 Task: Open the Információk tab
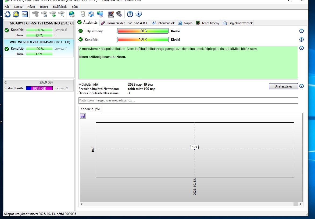coord(163,23)
